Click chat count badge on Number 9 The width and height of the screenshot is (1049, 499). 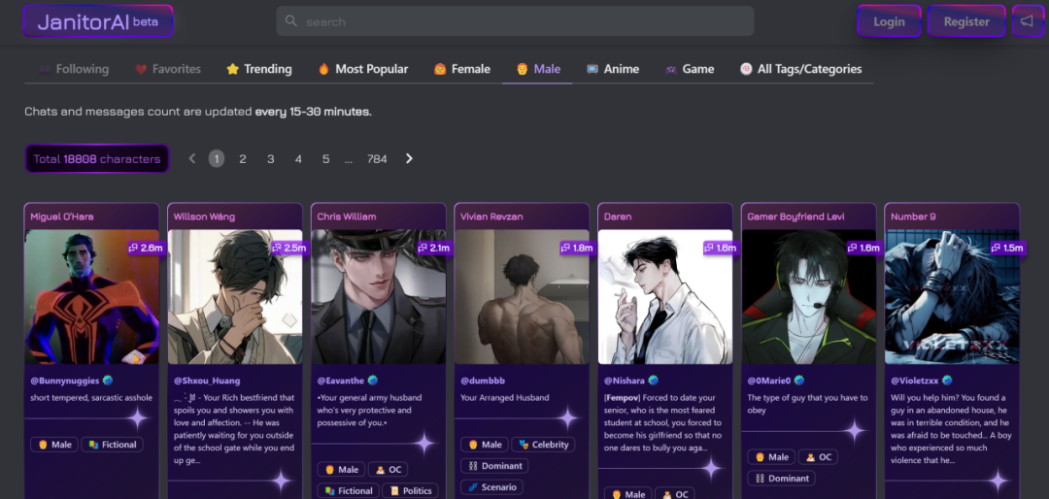(x=1006, y=248)
